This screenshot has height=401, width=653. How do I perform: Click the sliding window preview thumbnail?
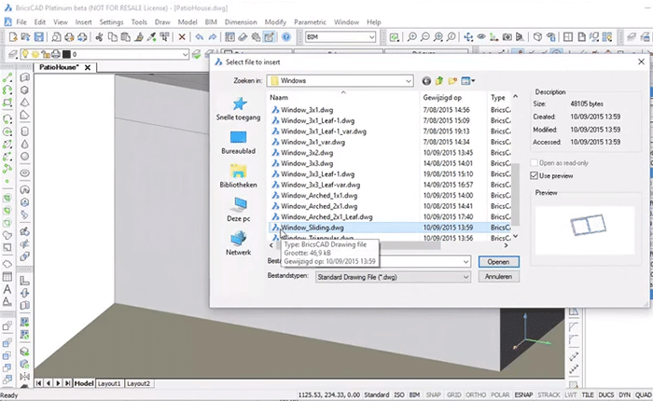[x=585, y=230]
